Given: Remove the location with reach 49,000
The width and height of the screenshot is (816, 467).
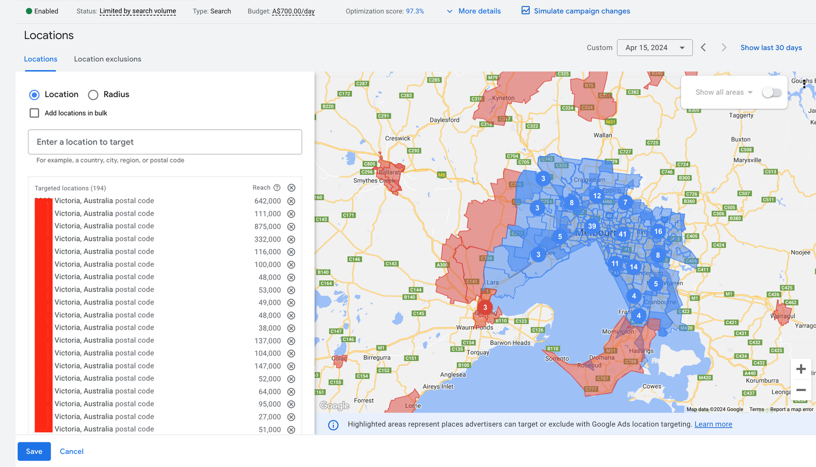Looking at the screenshot, I should tap(291, 303).
